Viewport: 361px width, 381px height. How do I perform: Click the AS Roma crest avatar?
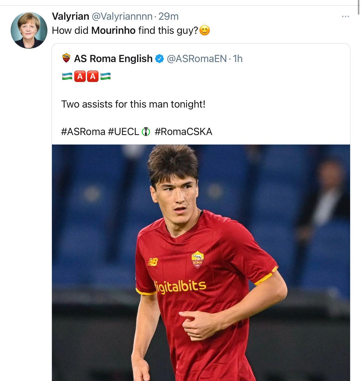(x=66, y=58)
